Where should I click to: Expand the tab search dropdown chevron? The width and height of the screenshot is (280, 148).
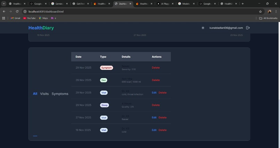(4, 4)
